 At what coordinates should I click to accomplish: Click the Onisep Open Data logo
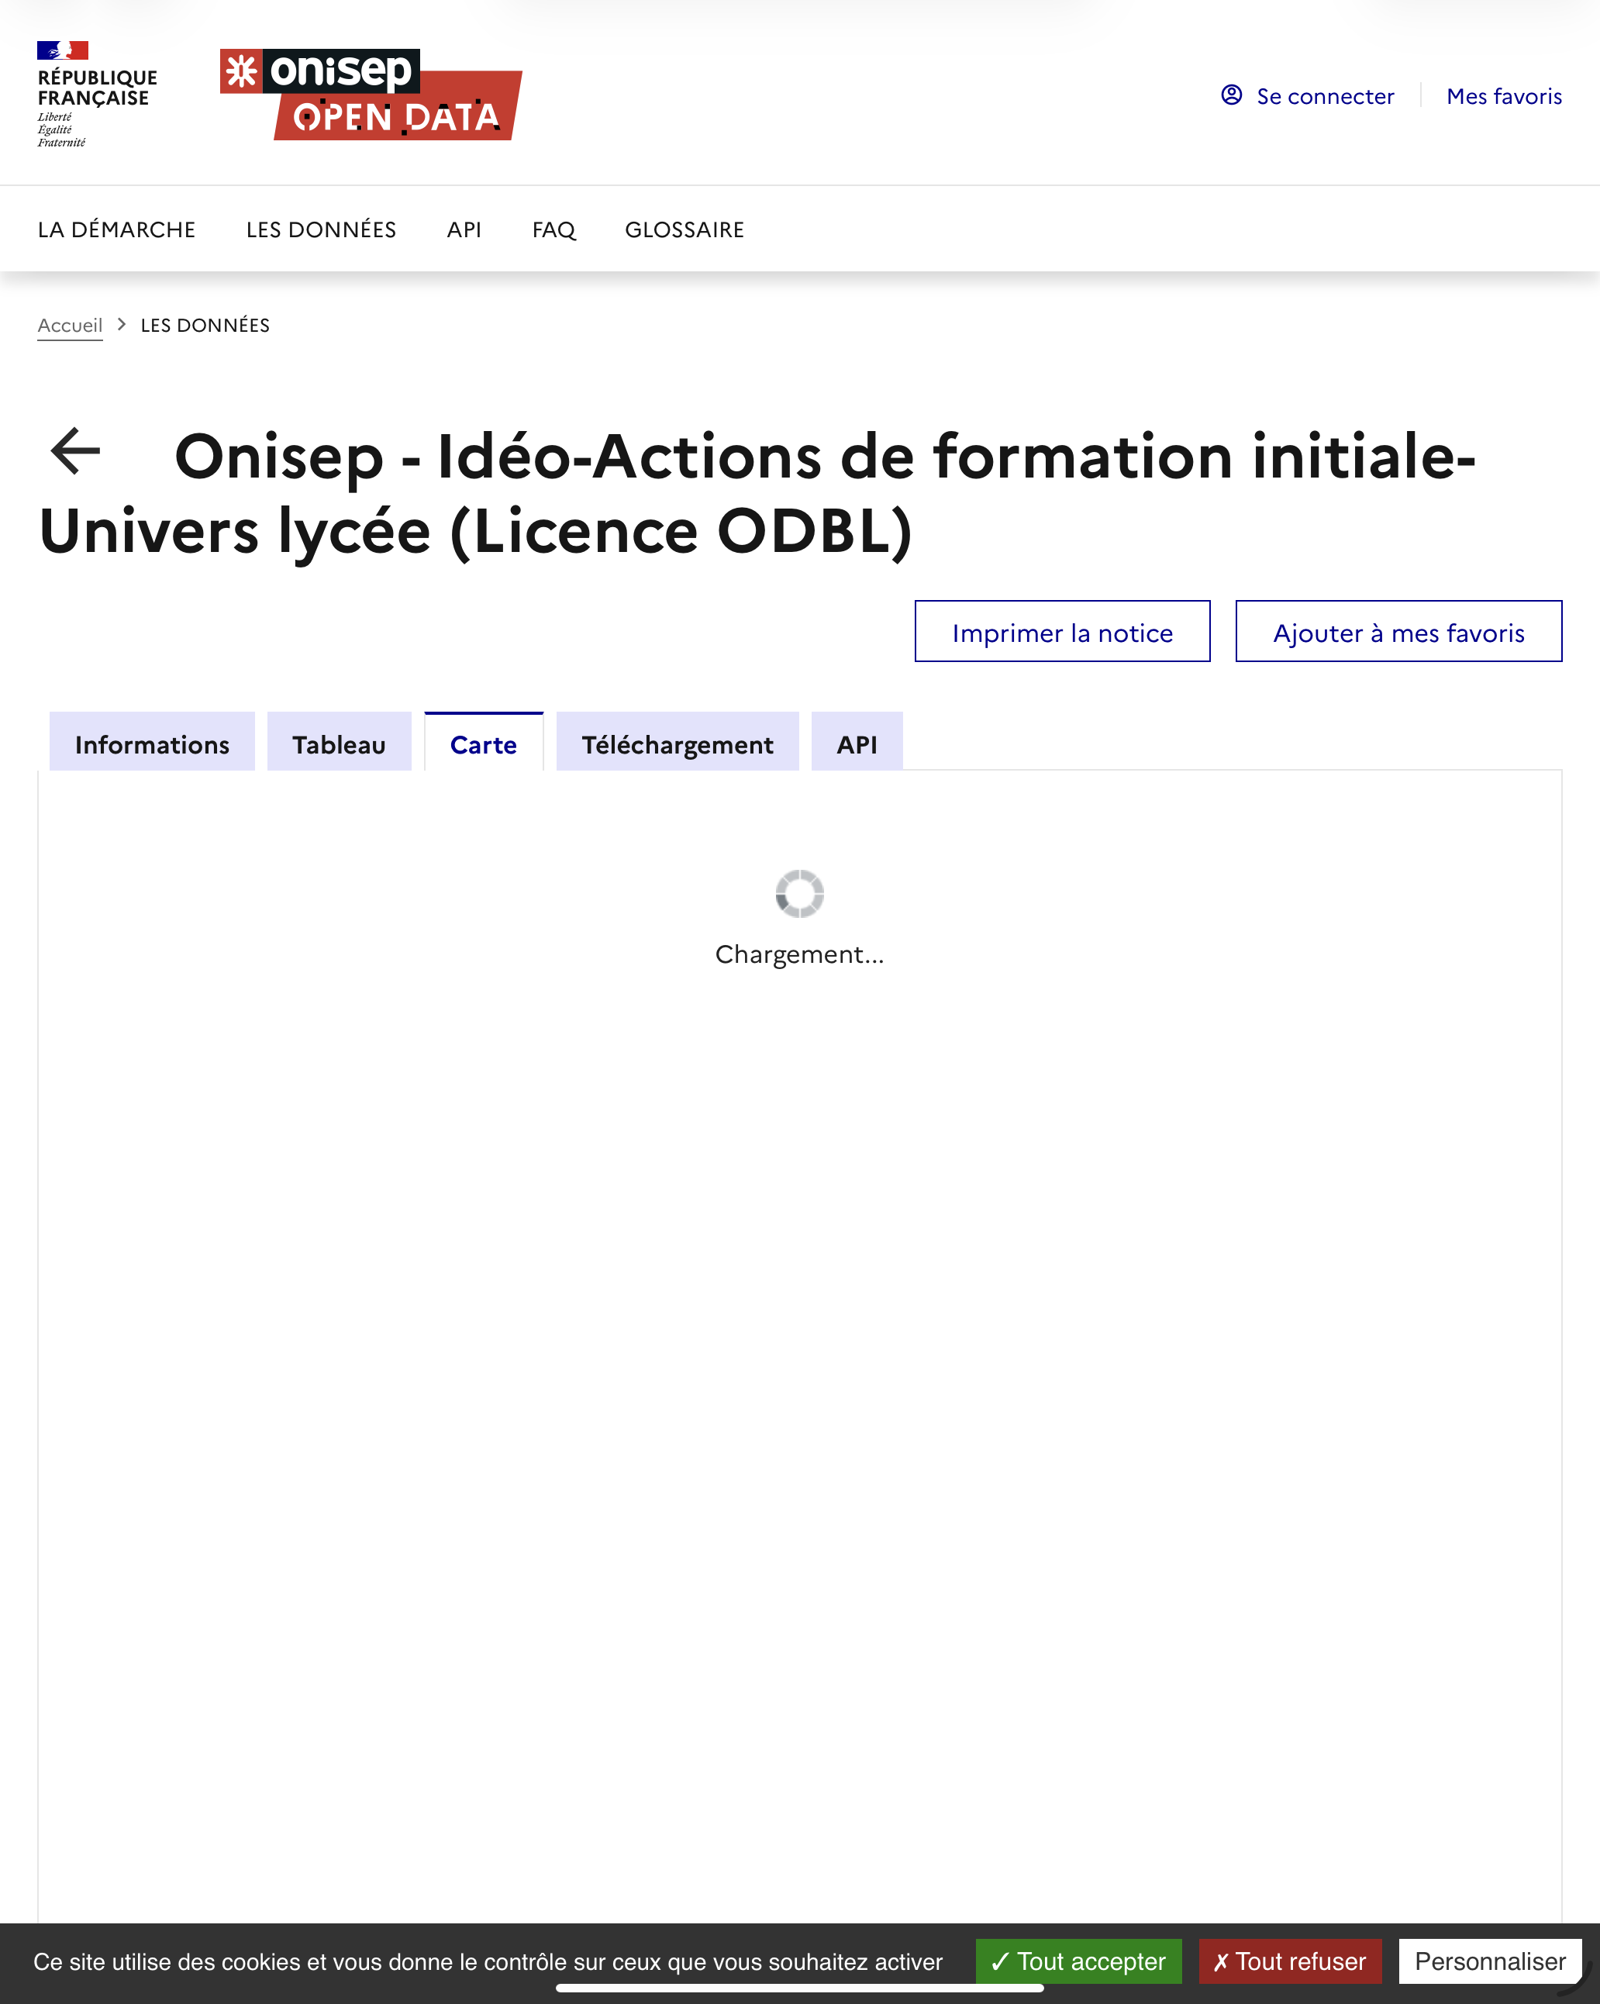(x=370, y=95)
